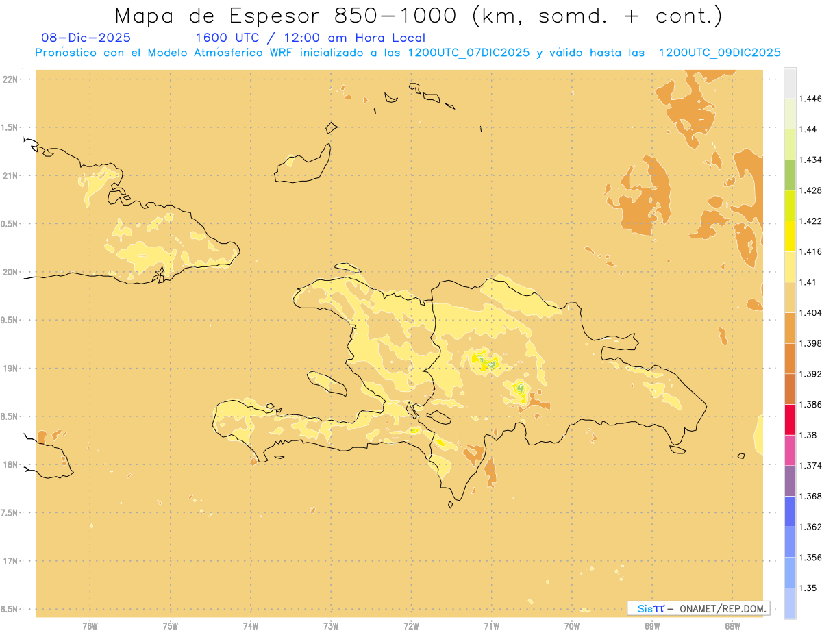Click the legend value '1.392'
Image resolution: width=822 pixels, height=635 pixels.
[x=811, y=374]
